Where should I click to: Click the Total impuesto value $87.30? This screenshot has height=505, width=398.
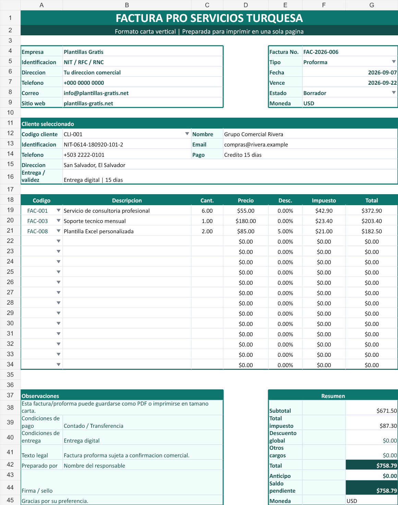372,422
